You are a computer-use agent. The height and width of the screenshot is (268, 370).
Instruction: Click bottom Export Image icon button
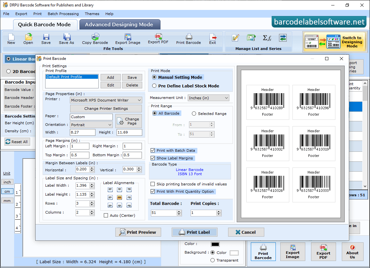tap(292, 252)
